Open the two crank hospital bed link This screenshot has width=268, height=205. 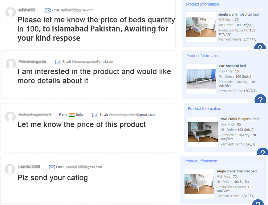click(x=239, y=119)
